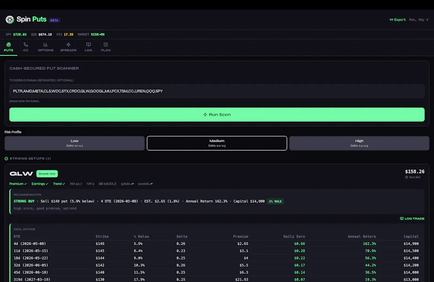
Task: Click the Mon, May 4 date
Action: (x=418, y=20)
